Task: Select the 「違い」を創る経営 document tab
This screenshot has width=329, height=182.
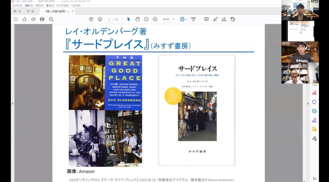Action: click(57, 11)
